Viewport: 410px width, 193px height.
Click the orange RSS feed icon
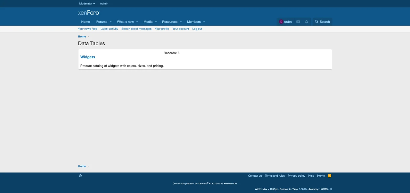[x=330, y=176]
